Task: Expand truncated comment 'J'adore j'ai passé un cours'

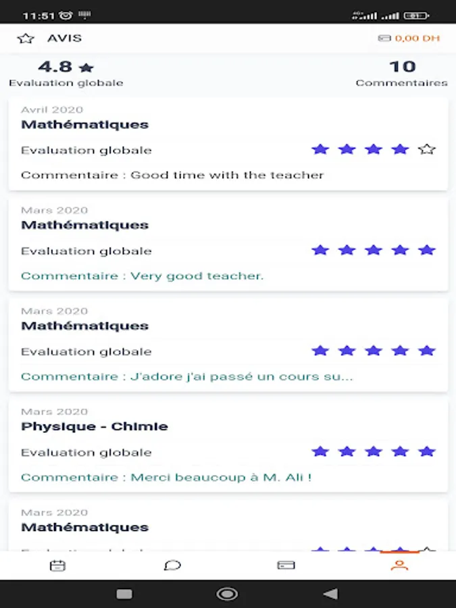Action: (x=186, y=376)
